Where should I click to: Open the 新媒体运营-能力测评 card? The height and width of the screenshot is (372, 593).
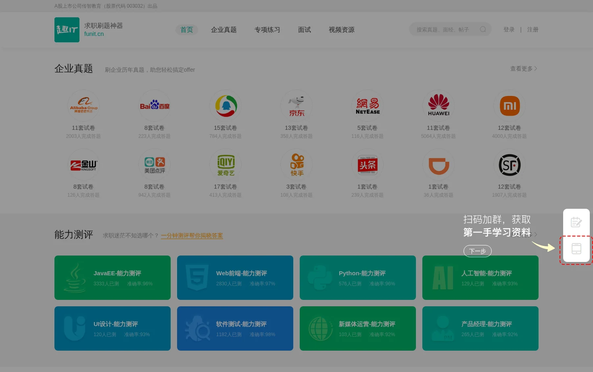point(358,328)
